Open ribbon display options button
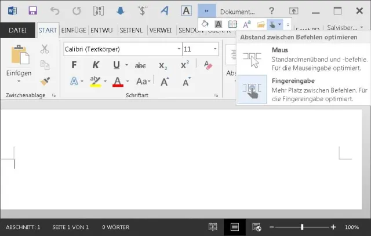 (x=294, y=11)
